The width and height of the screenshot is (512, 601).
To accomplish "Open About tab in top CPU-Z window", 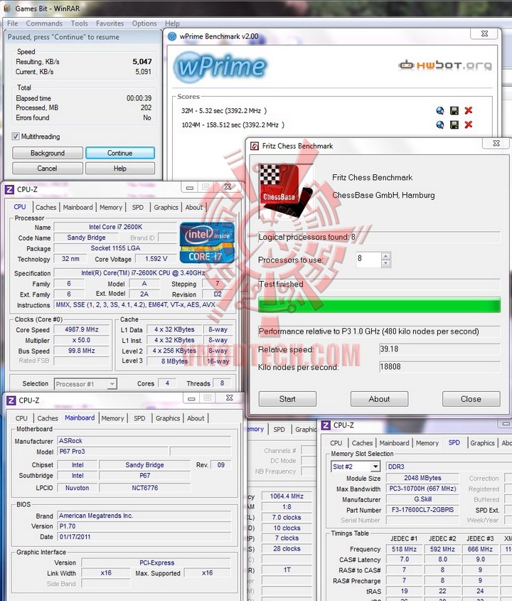I will pos(194,208).
